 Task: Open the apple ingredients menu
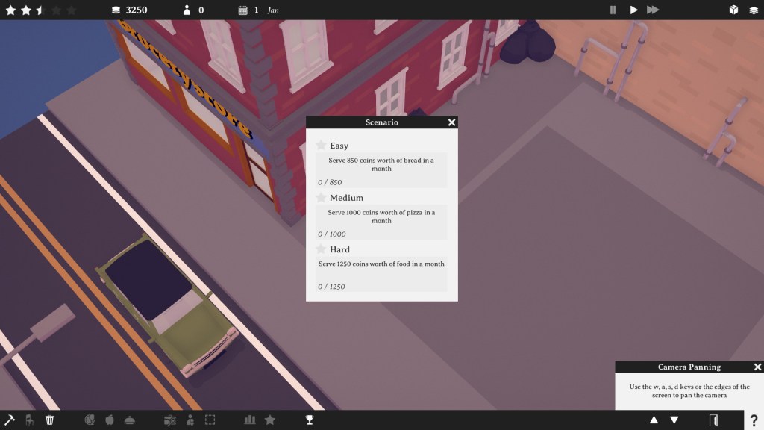coord(110,420)
